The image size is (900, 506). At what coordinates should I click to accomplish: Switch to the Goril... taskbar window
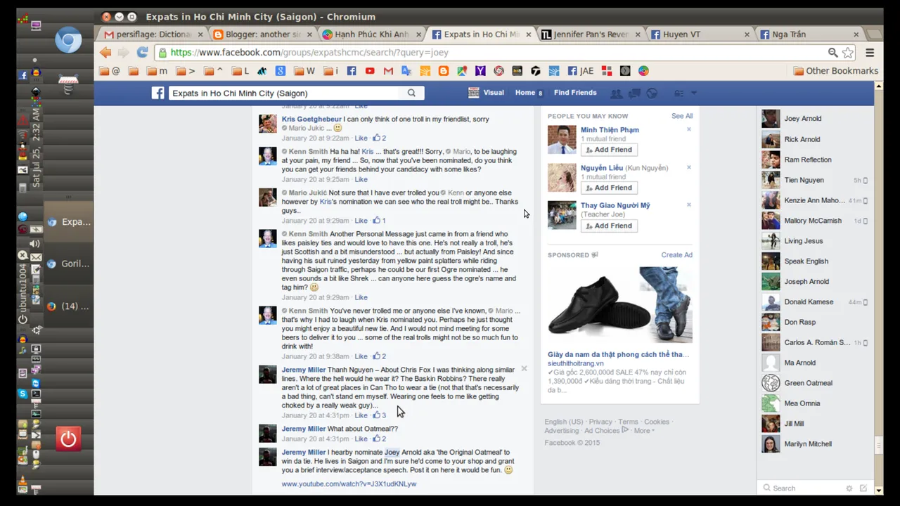click(70, 264)
